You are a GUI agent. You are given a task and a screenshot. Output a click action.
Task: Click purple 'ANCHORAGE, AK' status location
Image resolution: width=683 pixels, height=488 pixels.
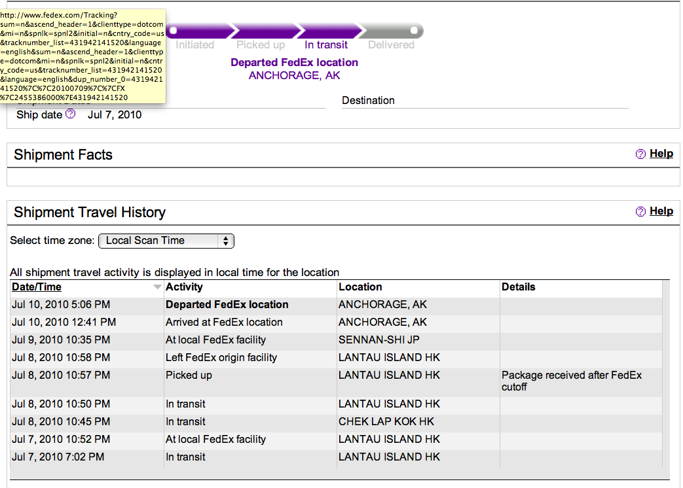point(295,76)
